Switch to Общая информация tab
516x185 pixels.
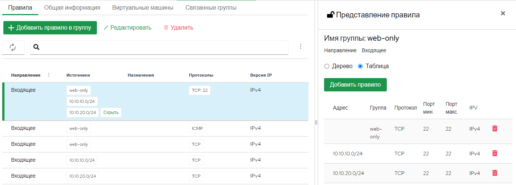[72, 7]
